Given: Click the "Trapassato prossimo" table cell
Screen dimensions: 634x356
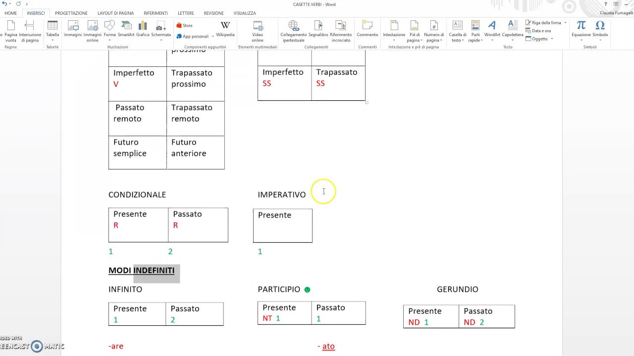Looking at the screenshot, I should click(x=196, y=84).
